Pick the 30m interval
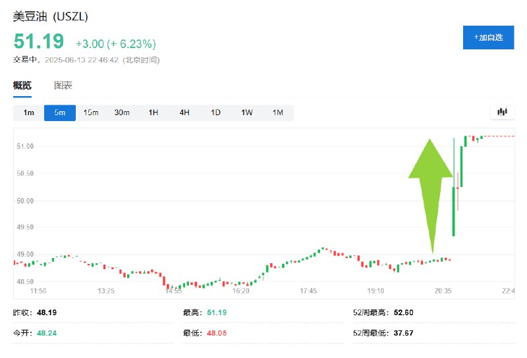The image size is (527, 358). pos(122,113)
